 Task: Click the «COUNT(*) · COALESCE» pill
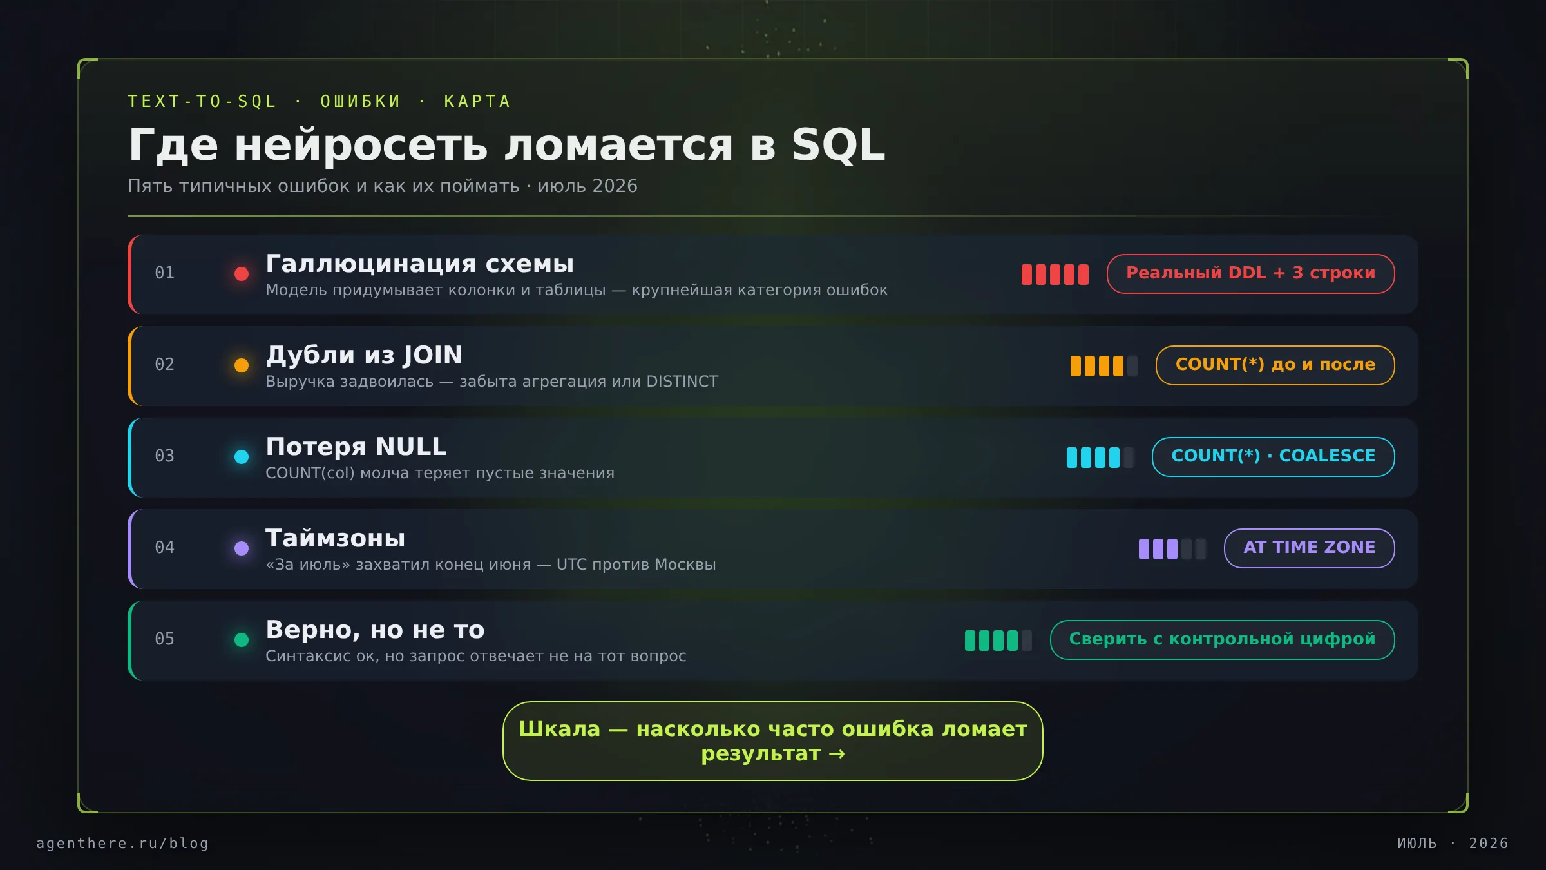1273,457
